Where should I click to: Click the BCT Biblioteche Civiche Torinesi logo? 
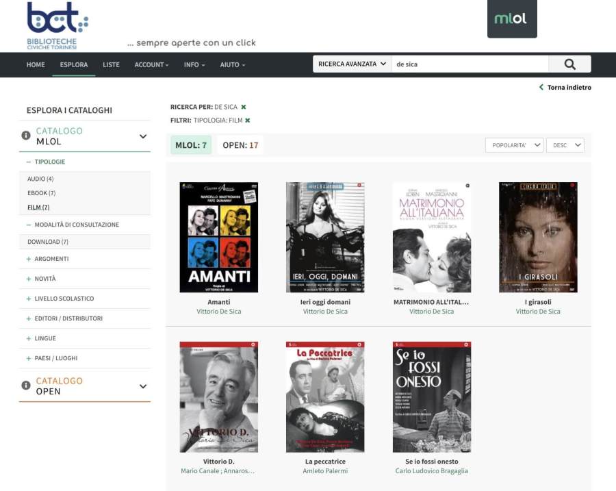click(57, 25)
